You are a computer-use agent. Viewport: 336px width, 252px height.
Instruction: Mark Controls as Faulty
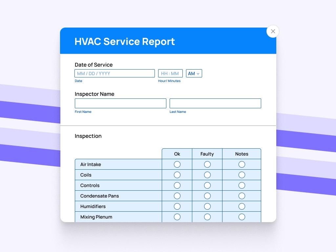click(207, 185)
